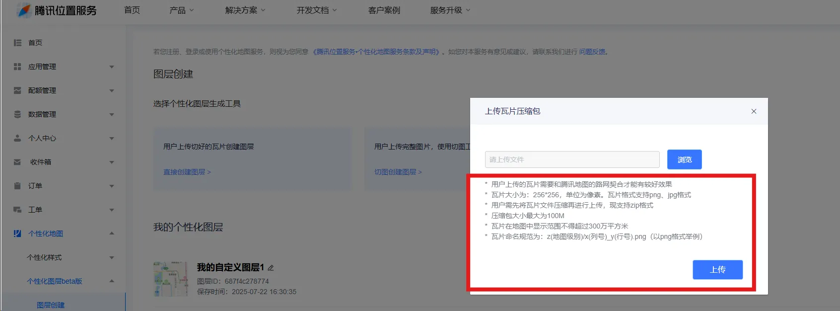The height and width of the screenshot is (311, 840).
Task: Click the 配额管理 sidebar icon
Action: (x=17, y=90)
